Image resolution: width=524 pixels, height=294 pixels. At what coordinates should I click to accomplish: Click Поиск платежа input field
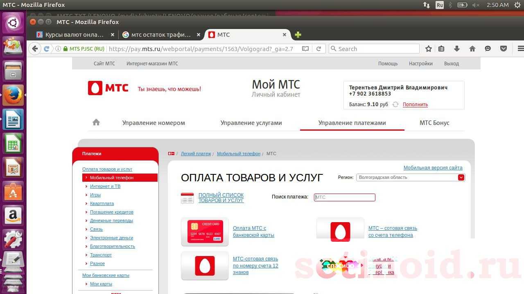point(345,197)
